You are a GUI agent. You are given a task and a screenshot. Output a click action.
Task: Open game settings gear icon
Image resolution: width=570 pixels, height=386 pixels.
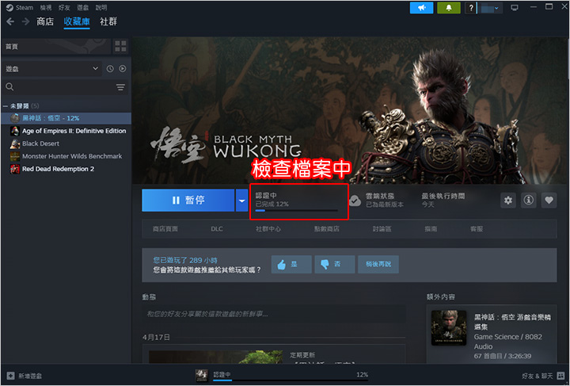pos(507,200)
